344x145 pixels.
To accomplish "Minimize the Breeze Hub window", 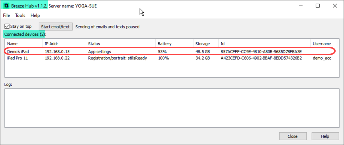I will click(x=301, y=6).
